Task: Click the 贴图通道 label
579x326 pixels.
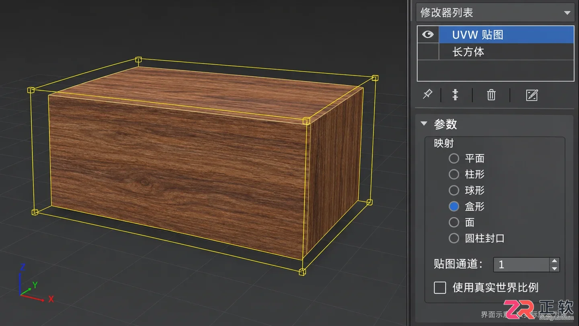Action: click(x=458, y=264)
